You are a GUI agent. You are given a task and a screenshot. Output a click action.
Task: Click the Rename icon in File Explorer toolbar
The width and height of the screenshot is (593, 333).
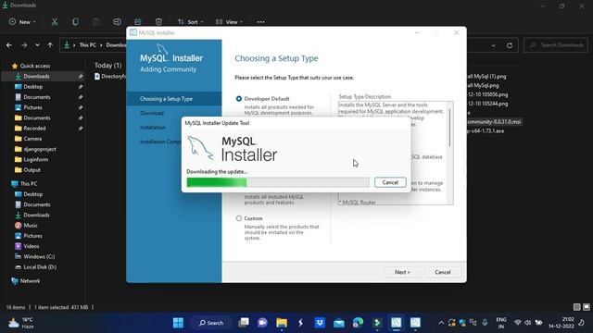pyautogui.click(x=117, y=22)
